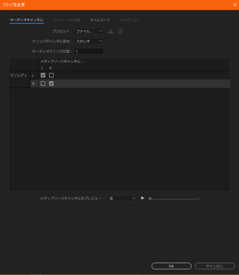Click the L source column header

point(42,68)
